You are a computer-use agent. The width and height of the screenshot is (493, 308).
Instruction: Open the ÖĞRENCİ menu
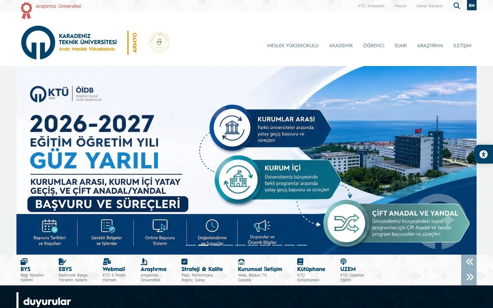(x=374, y=46)
